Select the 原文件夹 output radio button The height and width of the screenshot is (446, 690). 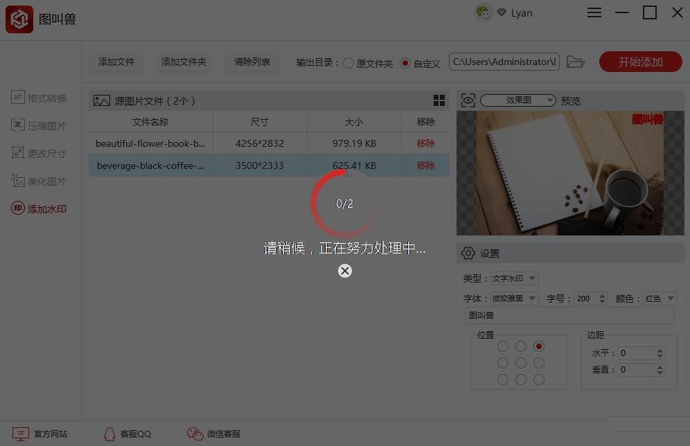tap(348, 63)
